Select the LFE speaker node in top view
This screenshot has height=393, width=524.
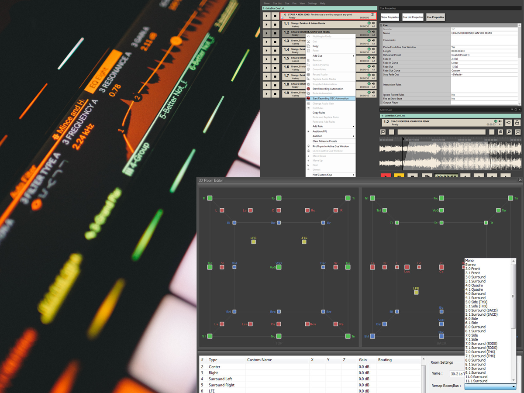[253, 241]
